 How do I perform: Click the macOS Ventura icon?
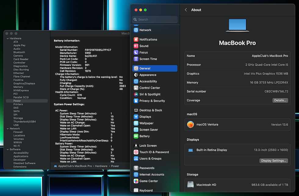point(190,125)
